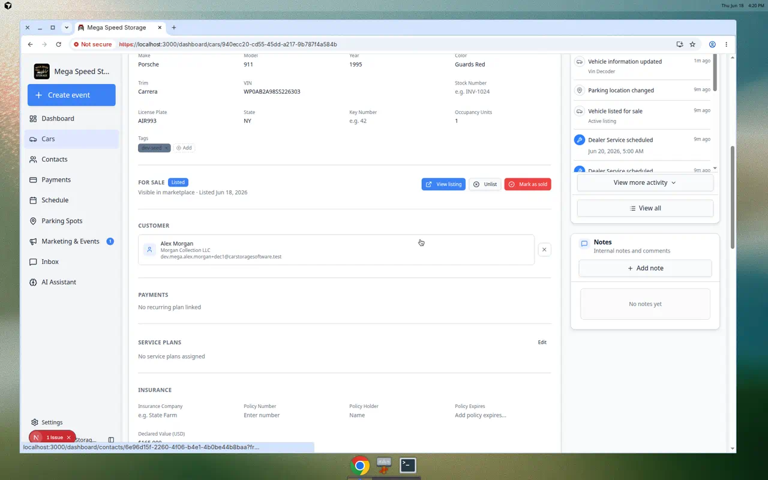Open the Inbox page
Screen dimensions: 768x480
[x=72, y=262]
